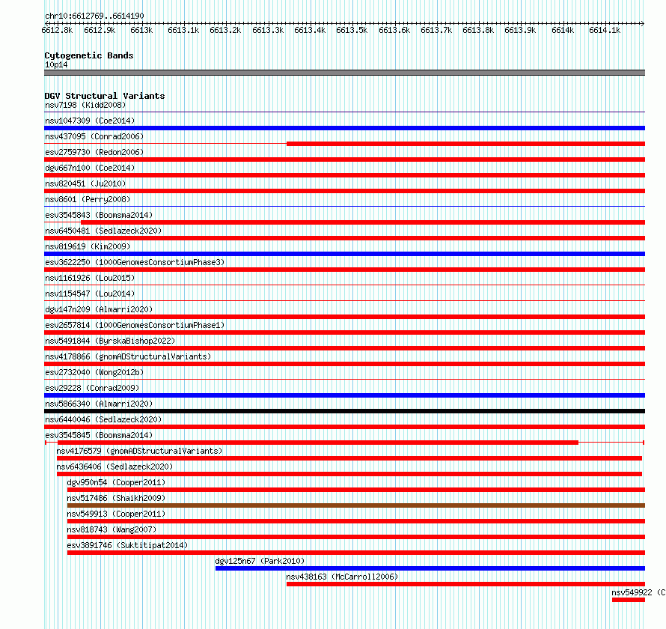This screenshot has height=629, width=666.
Task: Click black bar of nsv5866340 (Almarri2020)
Action: click(344, 411)
